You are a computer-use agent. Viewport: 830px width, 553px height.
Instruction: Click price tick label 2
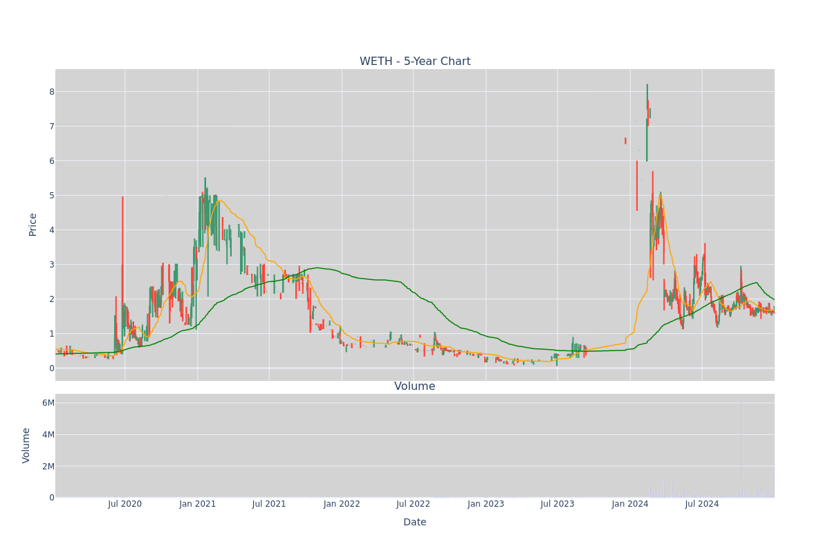[51, 299]
